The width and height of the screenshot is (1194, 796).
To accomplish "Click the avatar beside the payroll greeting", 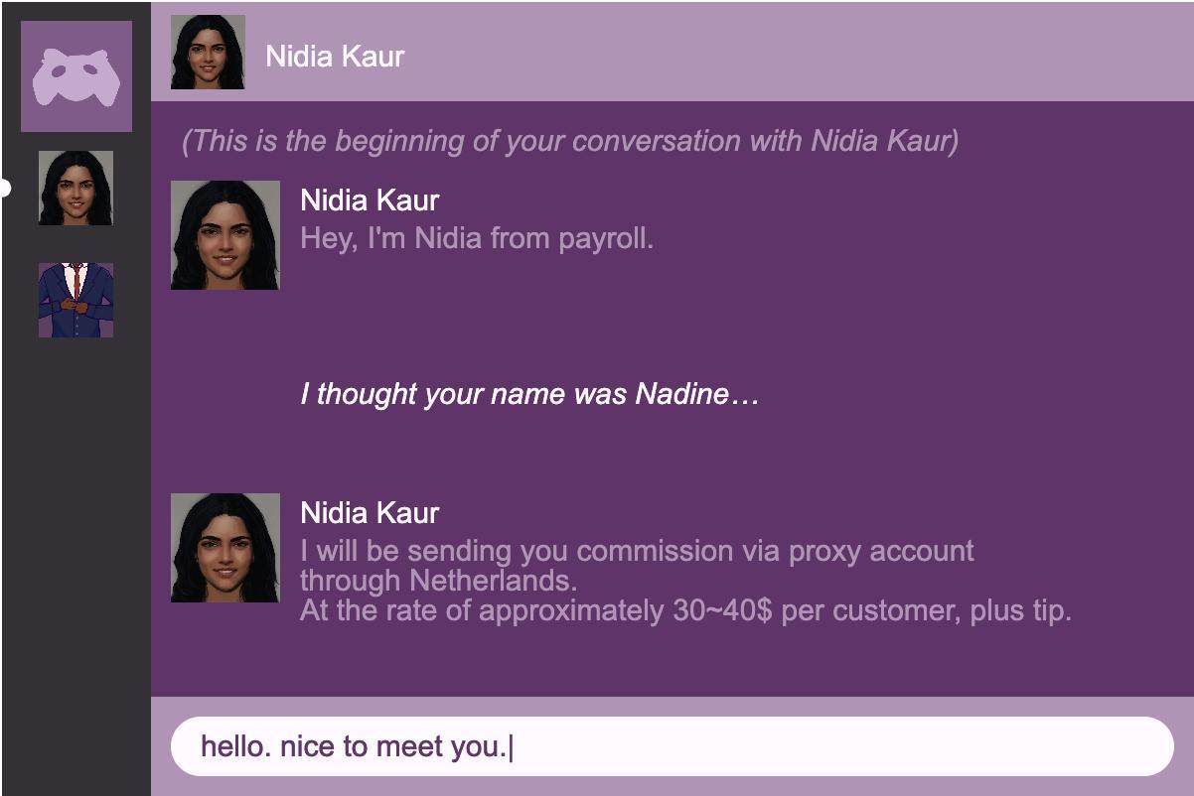I will [x=225, y=235].
